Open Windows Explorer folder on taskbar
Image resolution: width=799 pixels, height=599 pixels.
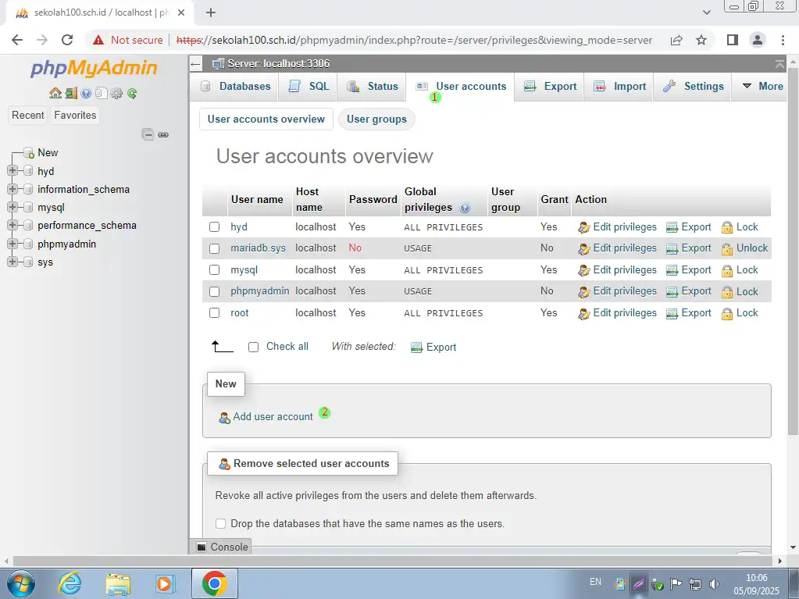(118, 583)
